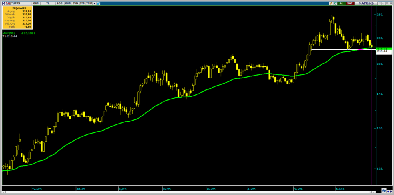The image size is (394, 195).
Task: Open the TL currency selector
Action: (x=48, y=3)
